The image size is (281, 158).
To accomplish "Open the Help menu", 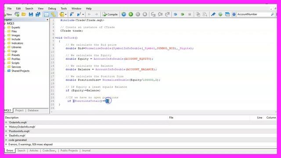I will point(89,8).
